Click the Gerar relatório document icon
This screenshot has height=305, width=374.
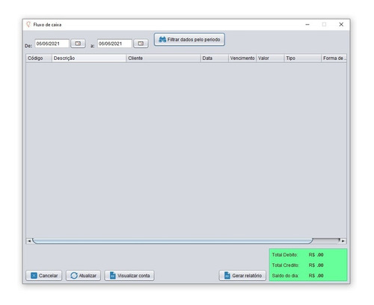tap(227, 275)
